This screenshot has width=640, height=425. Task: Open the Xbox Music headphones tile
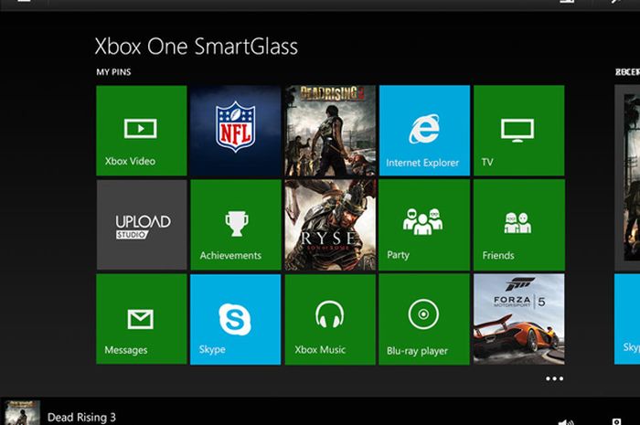(330, 319)
